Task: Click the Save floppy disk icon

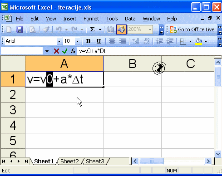Action: click(20, 29)
